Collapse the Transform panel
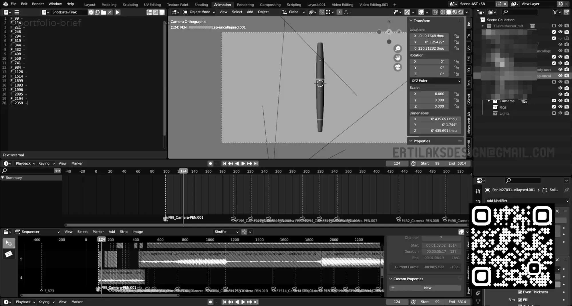 411,21
